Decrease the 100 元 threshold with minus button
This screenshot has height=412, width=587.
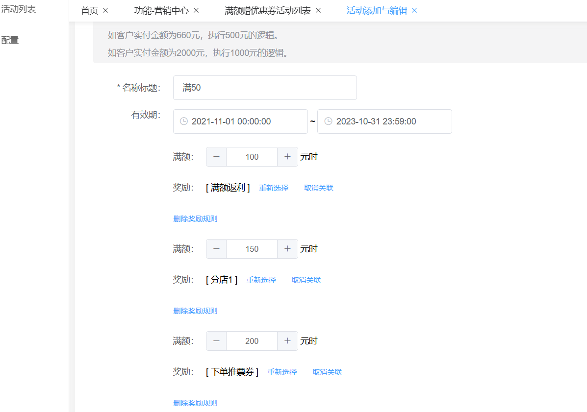(216, 157)
